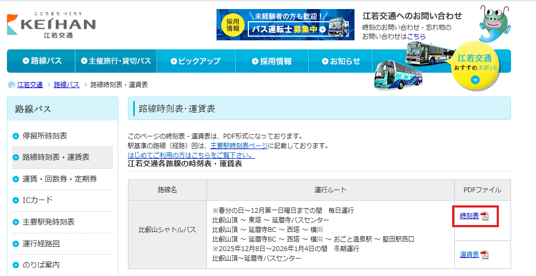Open お知らせ in navigation bar
The height and width of the screenshot is (276, 536).
click(x=340, y=61)
